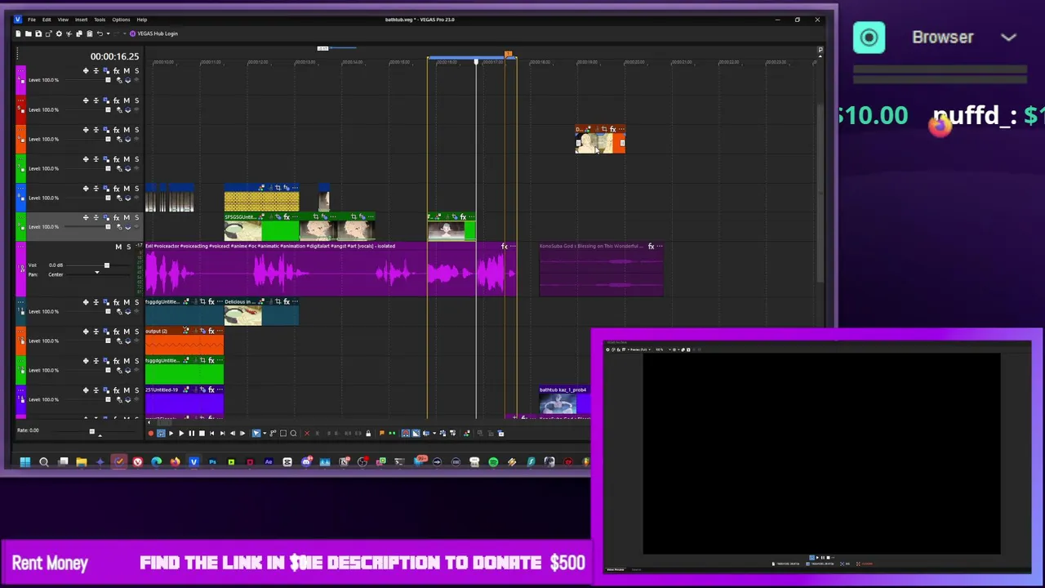The height and width of the screenshot is (588, 1045).
Task: Click the Stop button in transport bar
Action: tap(202, 433)
